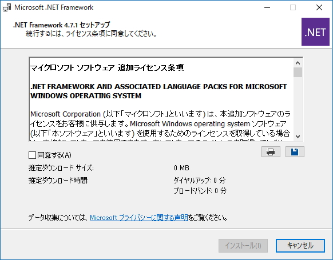Click the license heading マイクロソフト ソフトウェア 追加ライセンス条項

point(107,67)
